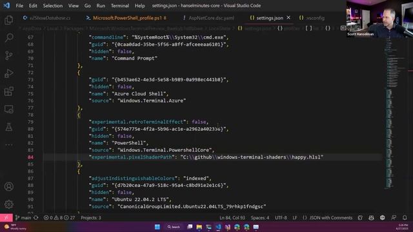The height and width of the screenshot is (232, 413).
Task: Open the Accounts menu icon
Action: tap(8, 186)
